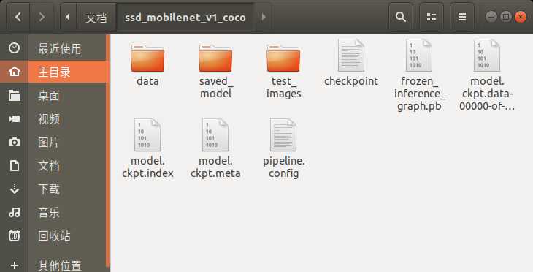Minimize the file manager window
This screenshot has width=533, height=272.
[491, 17]
